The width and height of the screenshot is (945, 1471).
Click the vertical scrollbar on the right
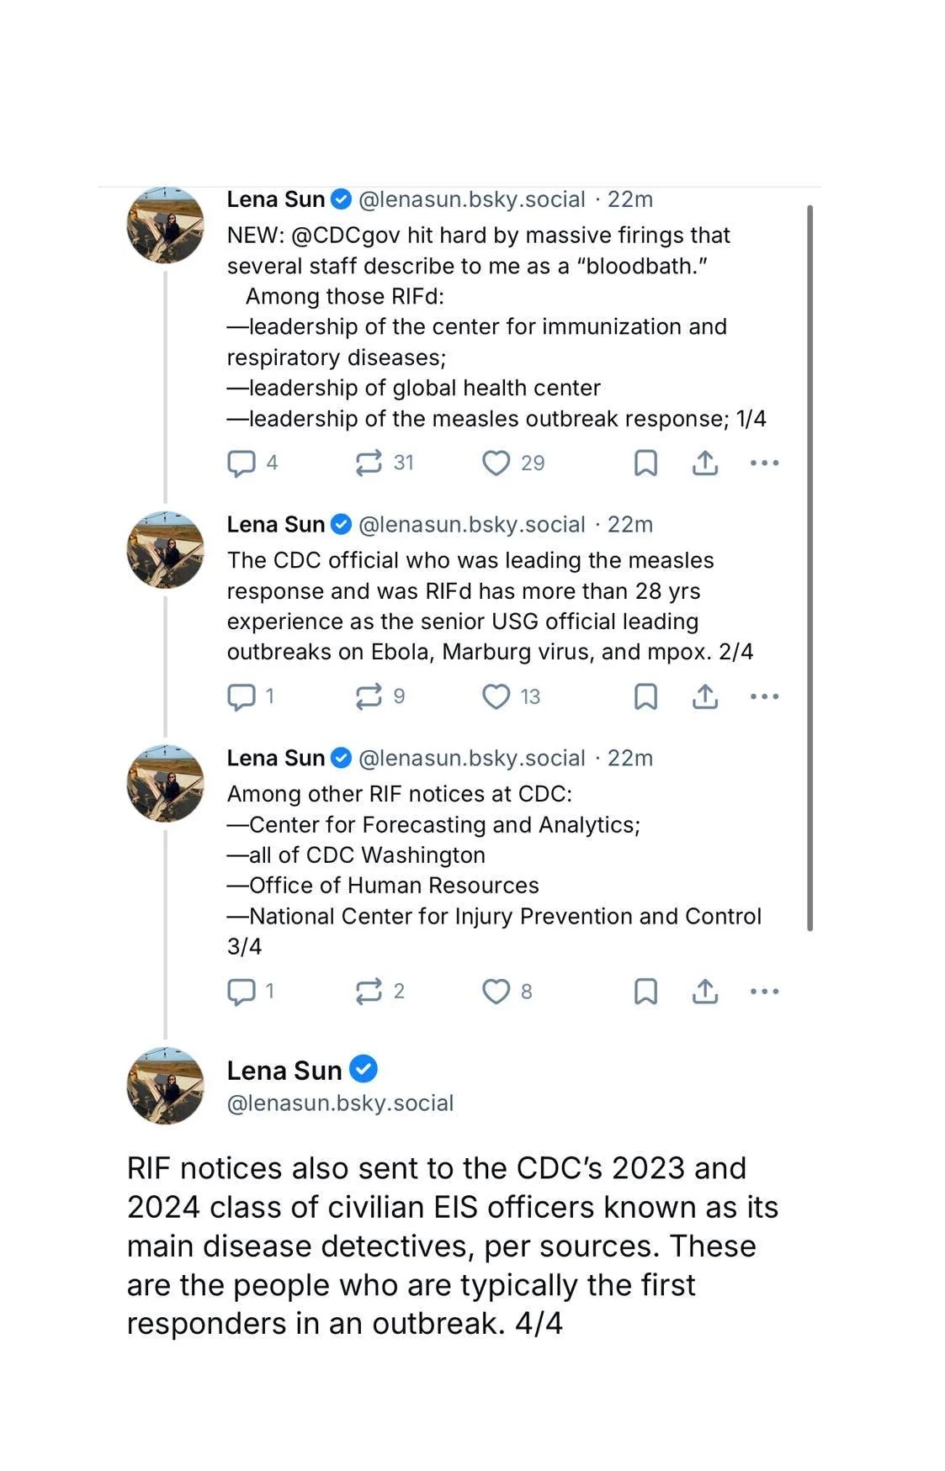[x=810, y=568]
